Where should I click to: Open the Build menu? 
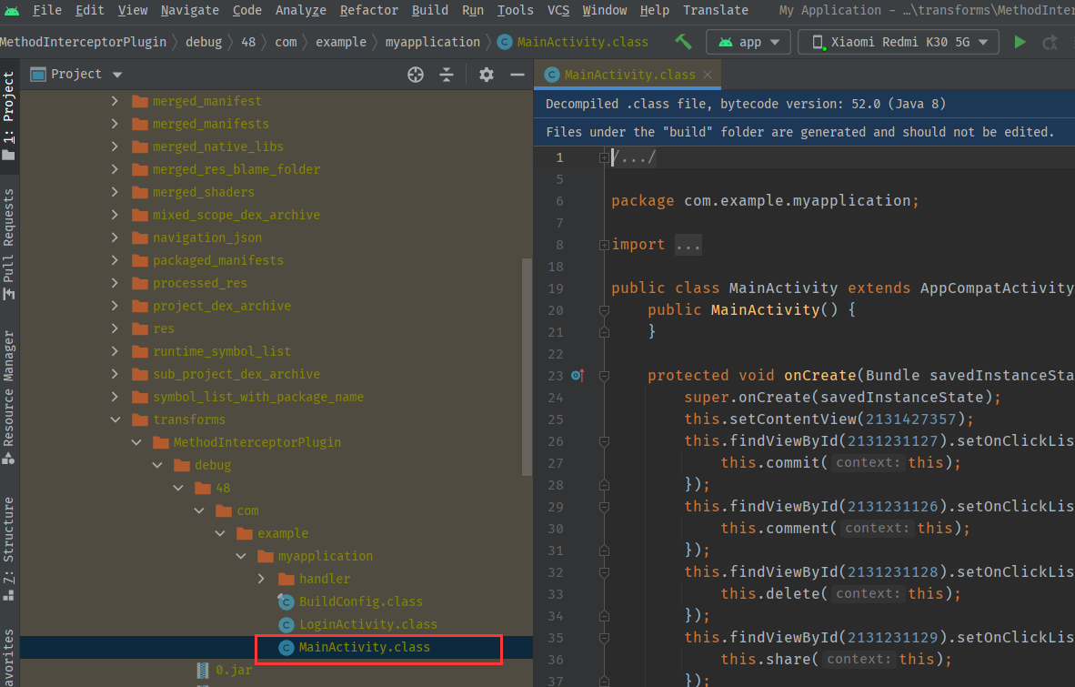pos(430,10)
